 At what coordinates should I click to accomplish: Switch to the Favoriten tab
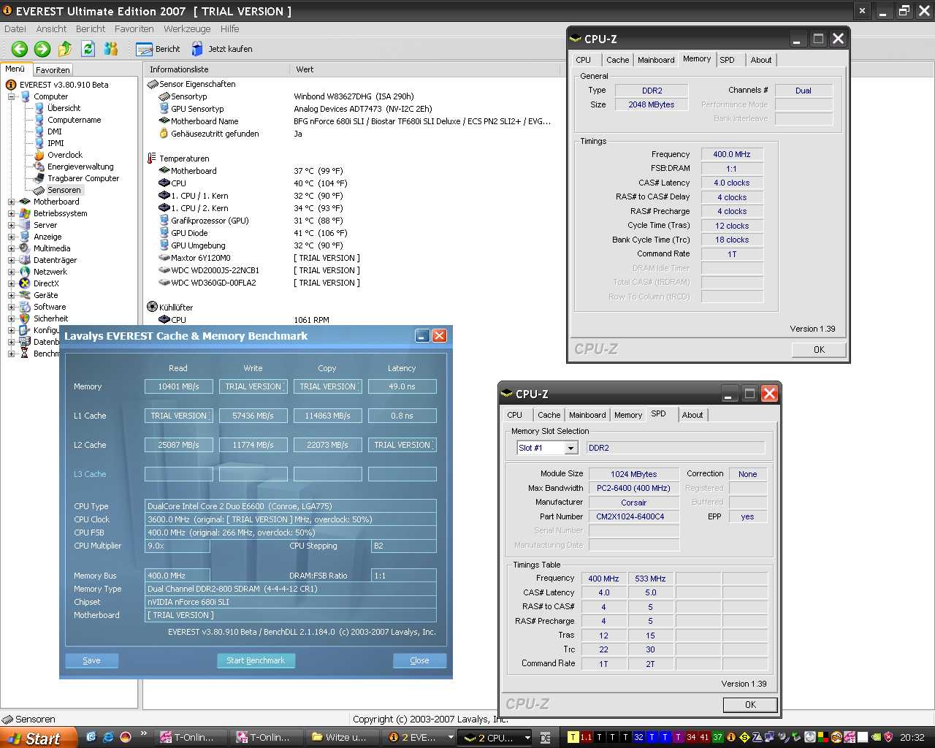(x=53, y=70)
